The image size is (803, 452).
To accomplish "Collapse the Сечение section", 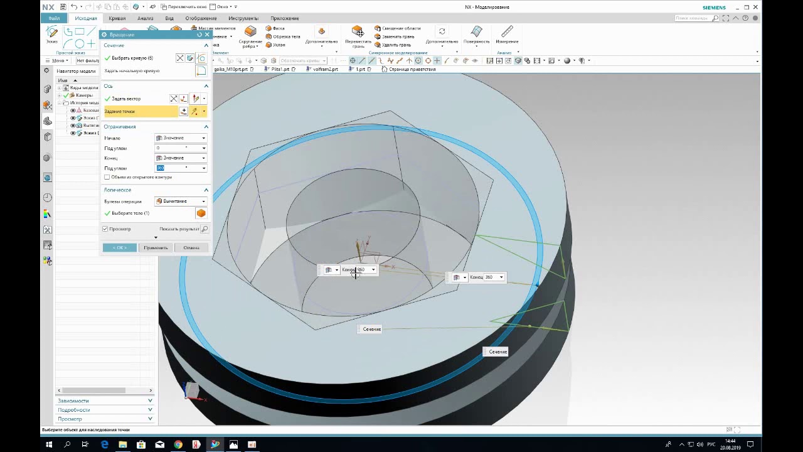I will [206, 46].
